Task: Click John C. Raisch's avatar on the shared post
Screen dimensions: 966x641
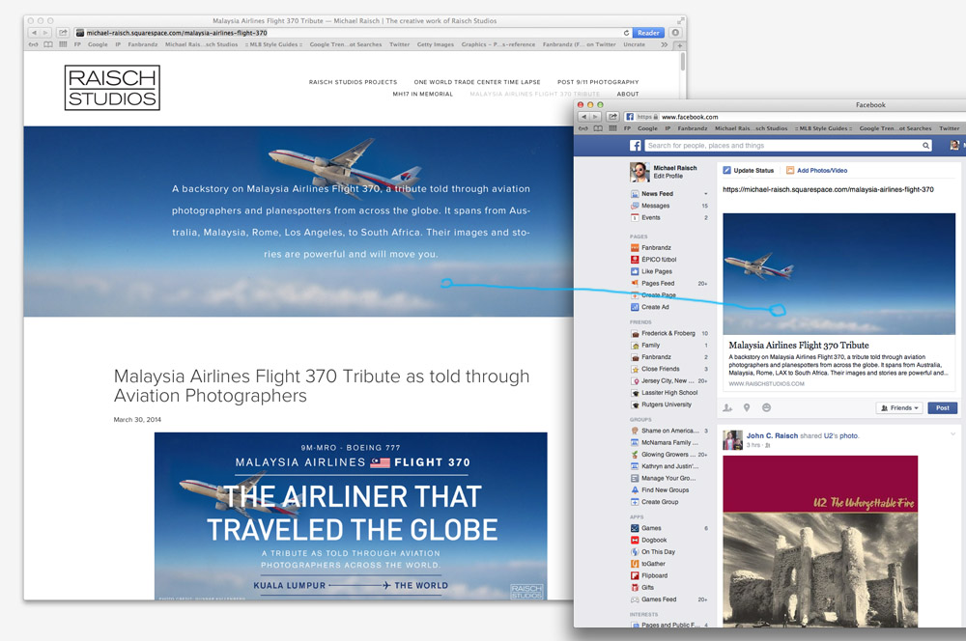Action: [x=732, y=439]
